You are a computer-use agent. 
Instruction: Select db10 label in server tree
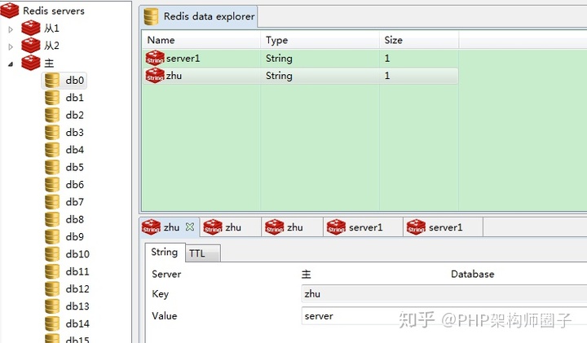77,254
